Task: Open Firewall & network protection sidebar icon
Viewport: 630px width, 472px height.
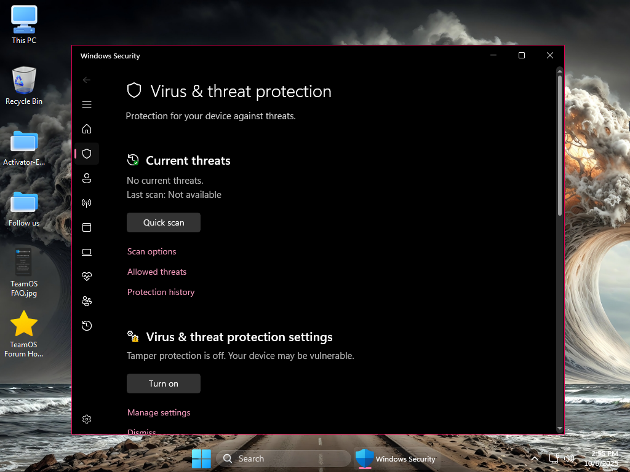Action: coord(86,203)
